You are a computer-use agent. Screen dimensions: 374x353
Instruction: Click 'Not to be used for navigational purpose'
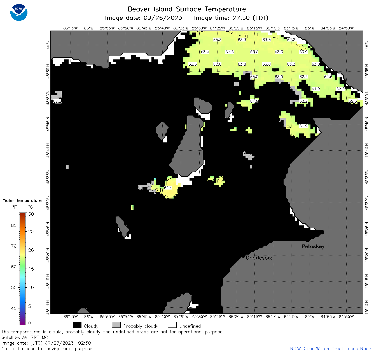click(47, 349)
